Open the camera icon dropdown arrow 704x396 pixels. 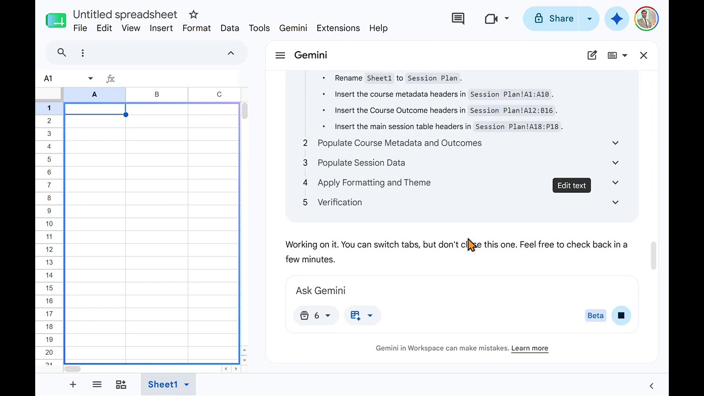(507, 19)
